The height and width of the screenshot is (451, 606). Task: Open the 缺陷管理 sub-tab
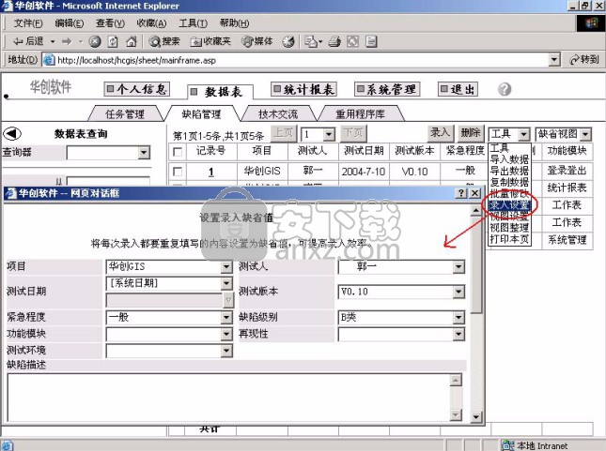[x=201, y=113]
